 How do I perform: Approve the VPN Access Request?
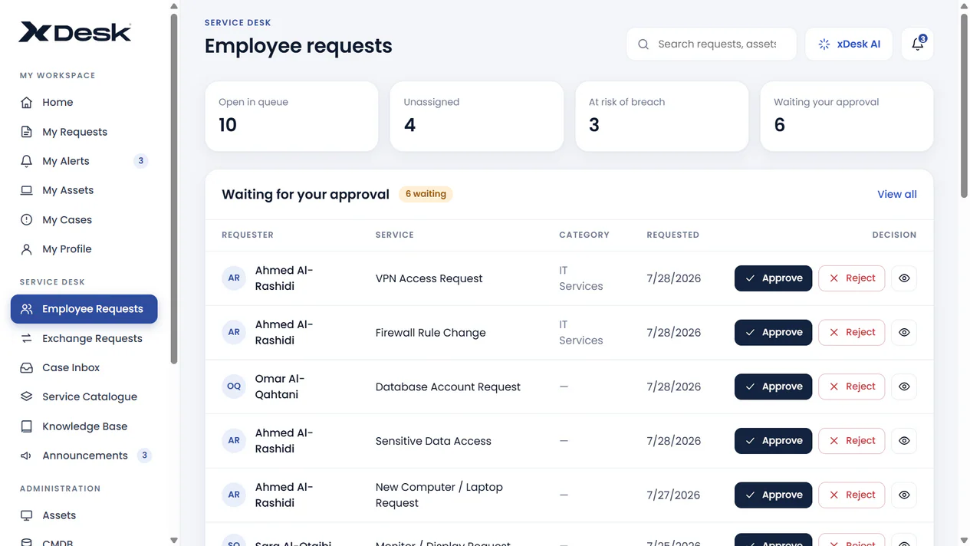click(773, 278)
